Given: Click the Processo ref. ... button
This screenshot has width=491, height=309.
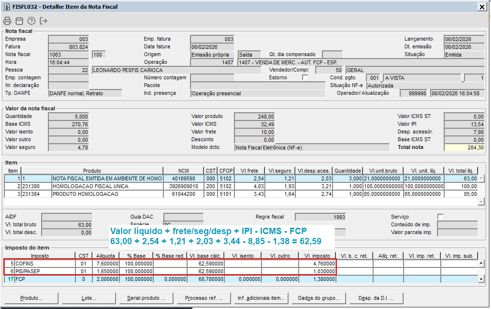Looking at the screenshot, I should (x=203, y=298).
